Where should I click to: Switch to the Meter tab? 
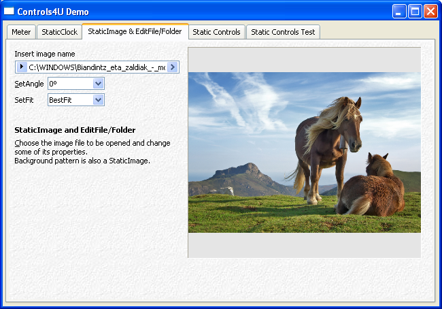pyautogui.click(x=21, y=32)
